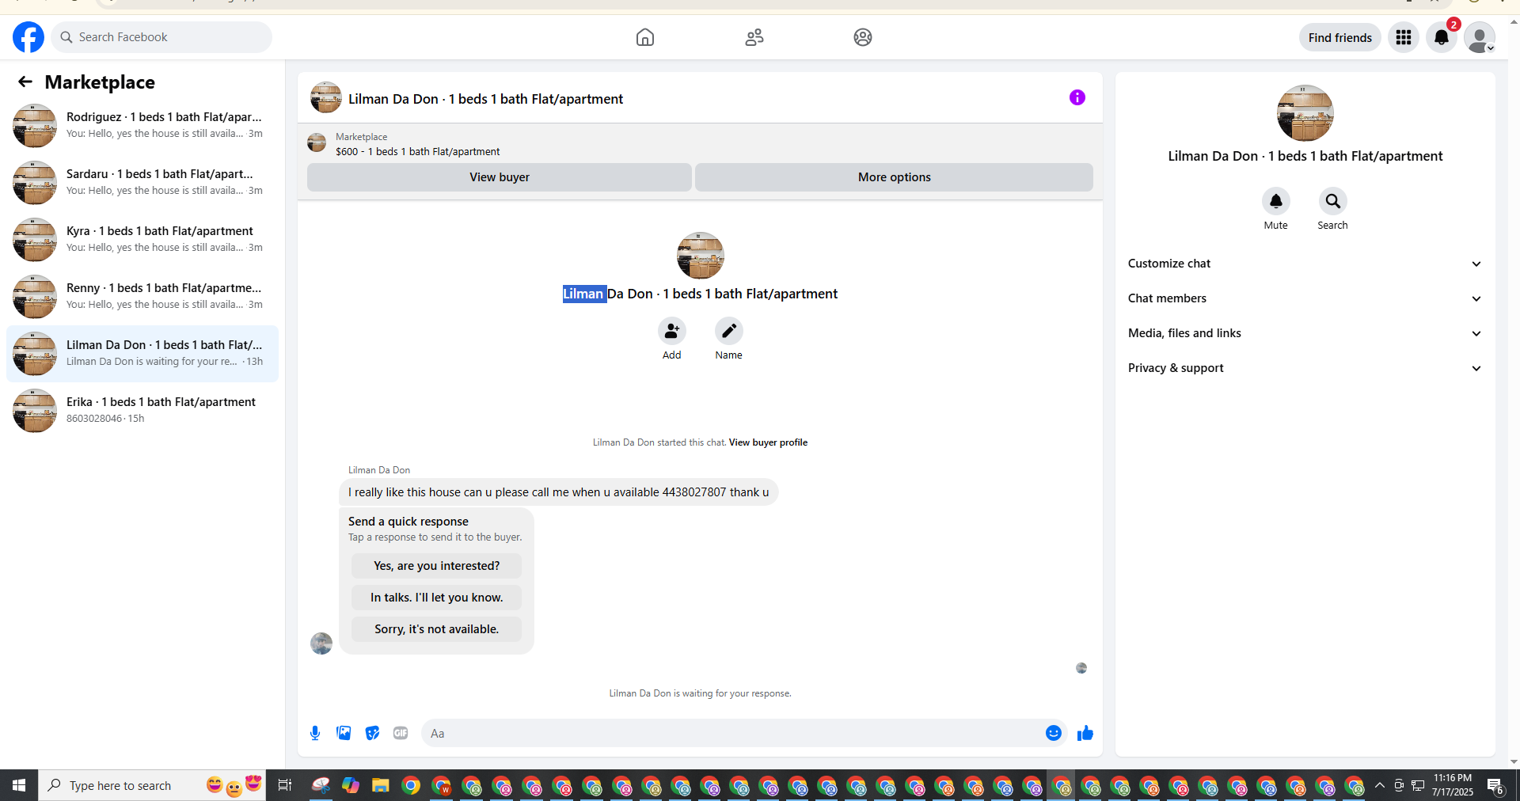Open the account profile avatar menu

tap(1480, 37)
